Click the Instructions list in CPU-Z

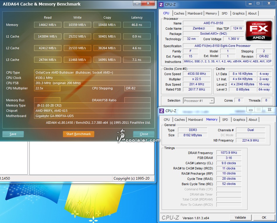point(227,62)
